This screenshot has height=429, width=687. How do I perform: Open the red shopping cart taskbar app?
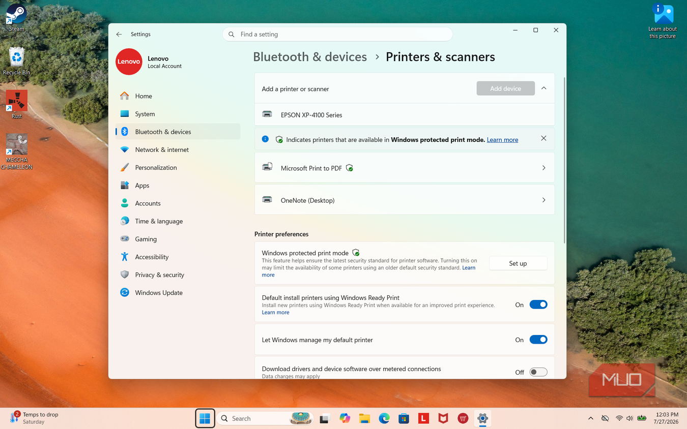point(463,418)
